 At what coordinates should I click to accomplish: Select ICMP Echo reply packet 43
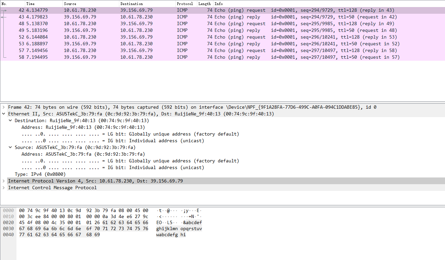click(x=134, y=17)
